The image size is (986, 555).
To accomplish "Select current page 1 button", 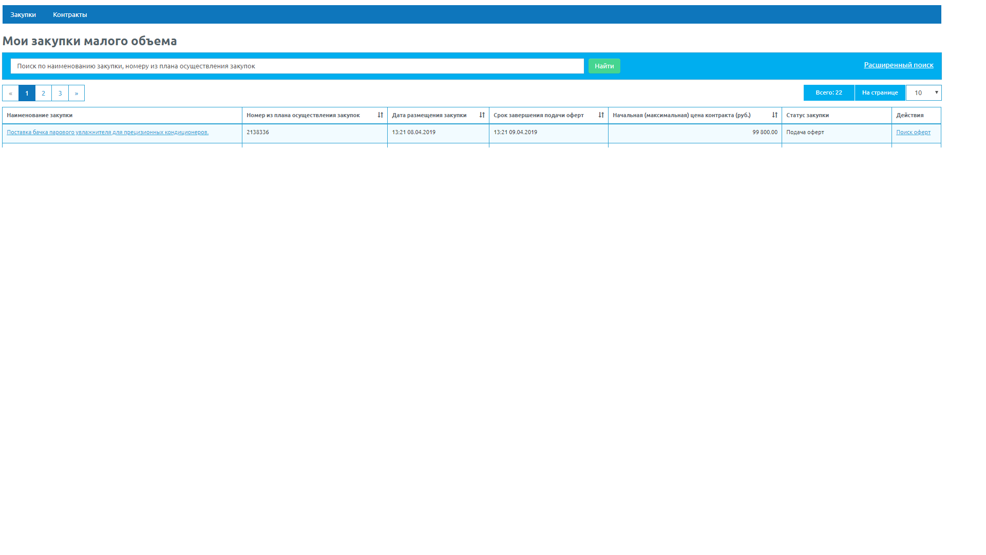I will pyautogui.click(x=27, y=93).
